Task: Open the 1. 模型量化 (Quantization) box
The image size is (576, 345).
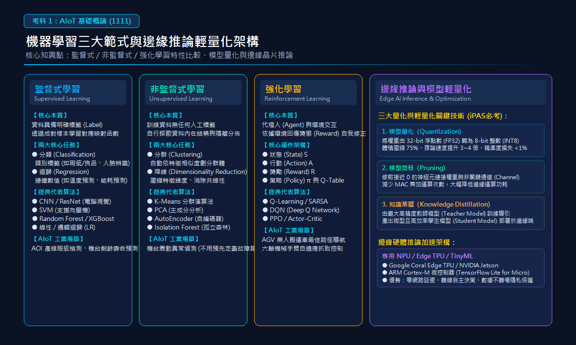Action: click(461, 140)
